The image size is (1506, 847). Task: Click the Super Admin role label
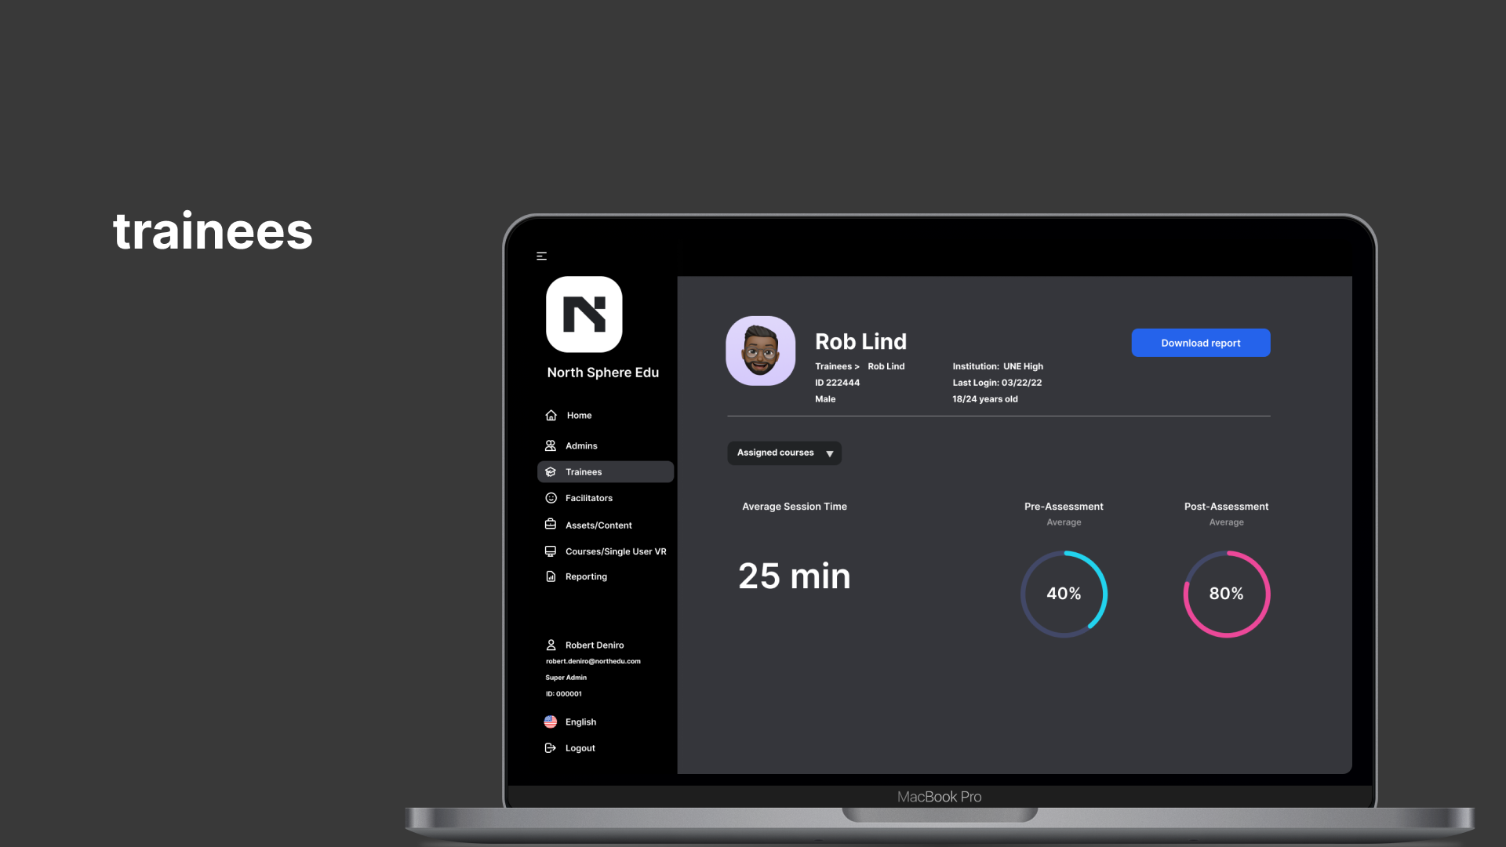pos(566,678)
